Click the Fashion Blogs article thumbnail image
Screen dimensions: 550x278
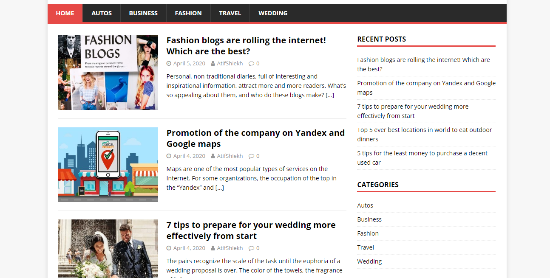[x=108, y=72]
